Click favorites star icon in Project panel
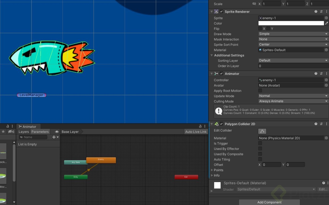 (3, 132)
